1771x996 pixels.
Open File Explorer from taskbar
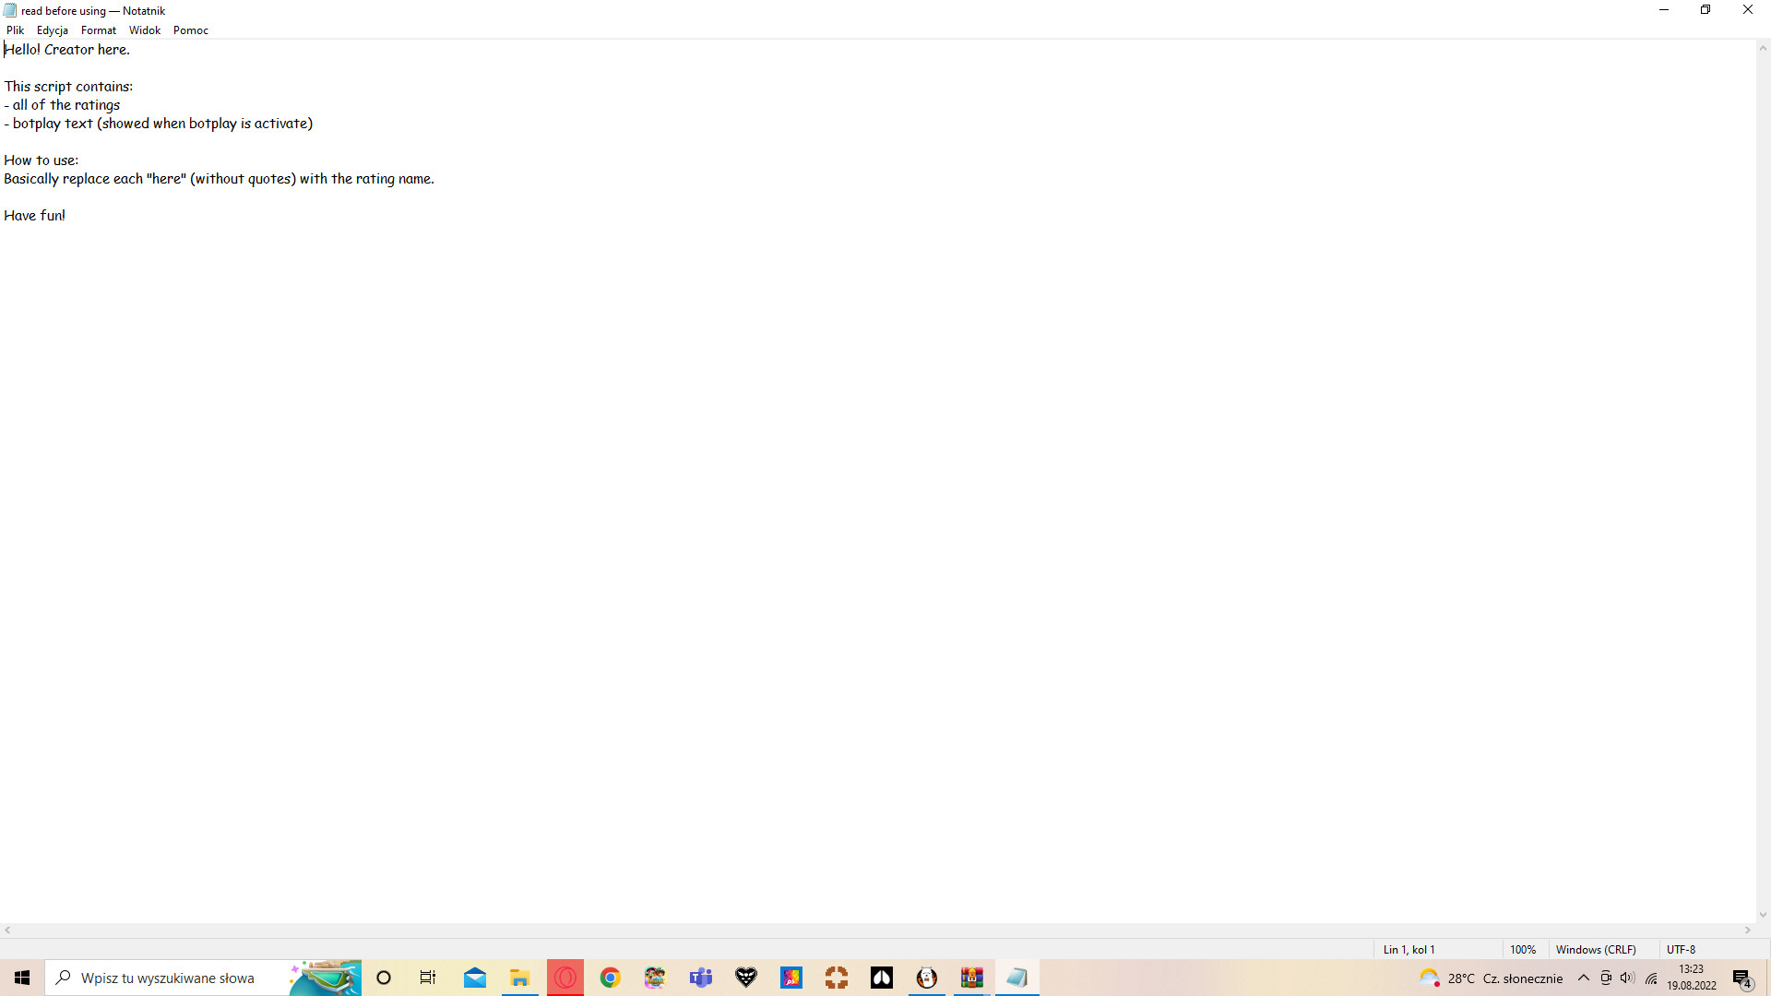[x=519, y=978]
